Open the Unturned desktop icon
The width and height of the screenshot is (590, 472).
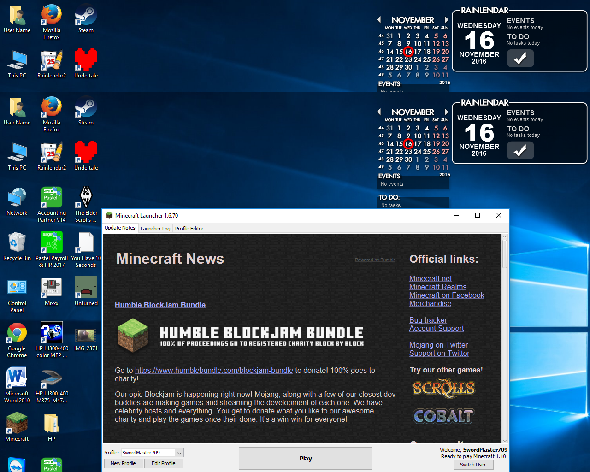(x=86, y=288)
